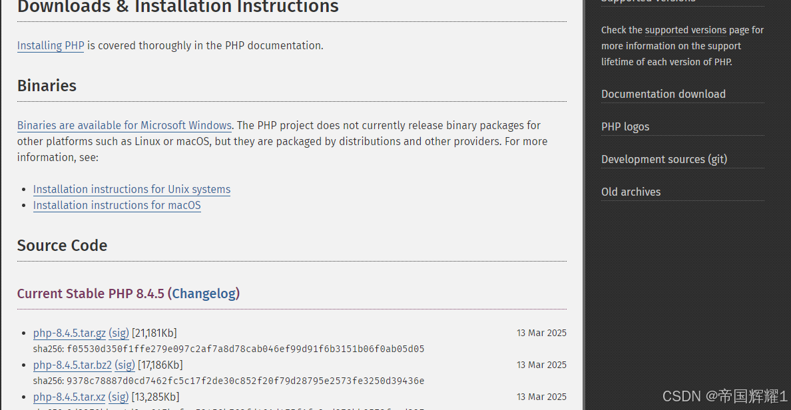The height and width of the screenshot is (410, 791).
Task: Click the Binaries heading
Action: tap(47, 86)
